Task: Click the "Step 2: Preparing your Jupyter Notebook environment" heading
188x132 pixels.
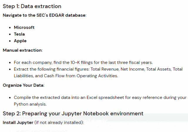Action: (73, 113)
